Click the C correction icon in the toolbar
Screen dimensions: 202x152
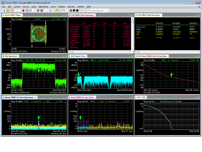(x=38, y=10)
